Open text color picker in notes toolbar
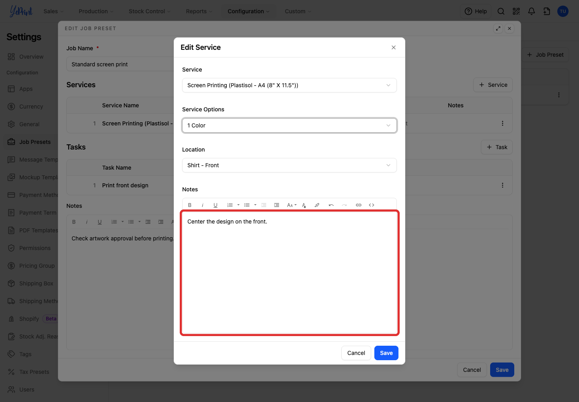Viewport: 579px width, 402px height. [x=304, y=205]
